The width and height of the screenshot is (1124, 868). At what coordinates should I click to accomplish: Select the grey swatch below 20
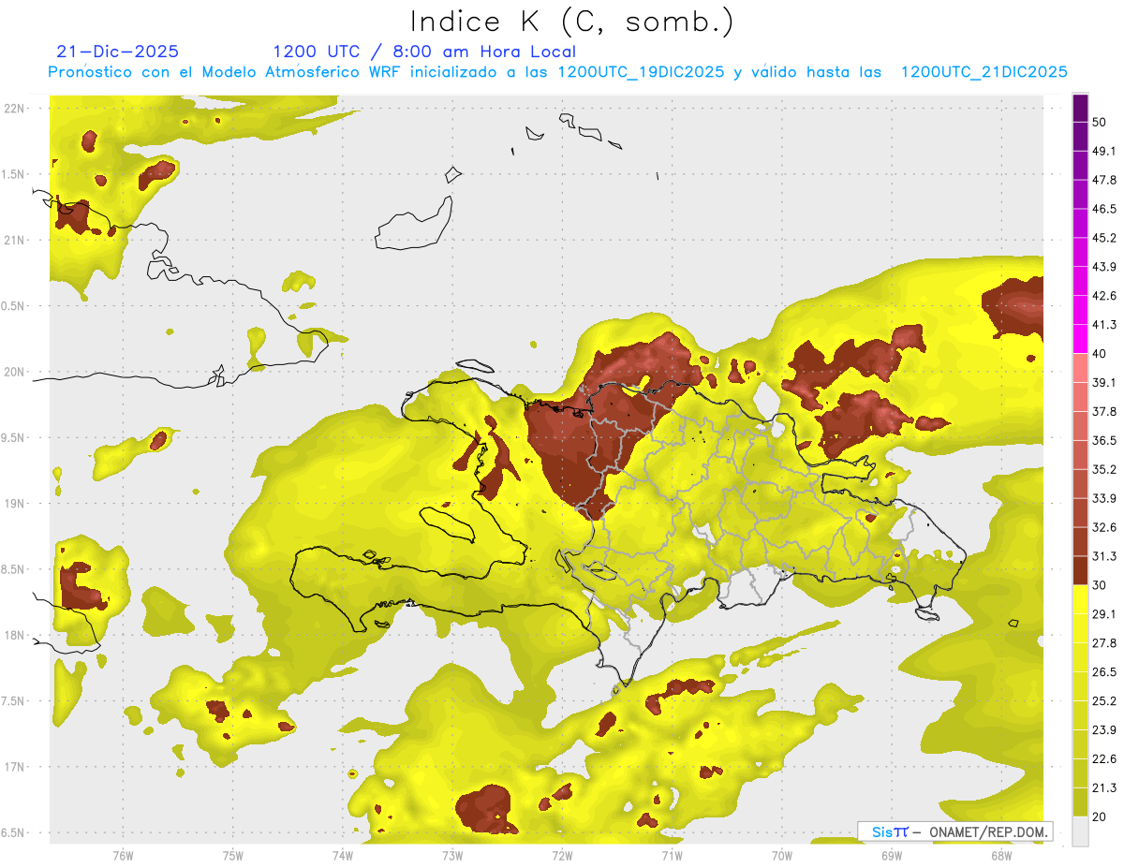click(1080, 831)
